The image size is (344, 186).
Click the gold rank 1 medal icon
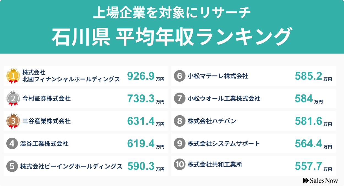[13, 76]
